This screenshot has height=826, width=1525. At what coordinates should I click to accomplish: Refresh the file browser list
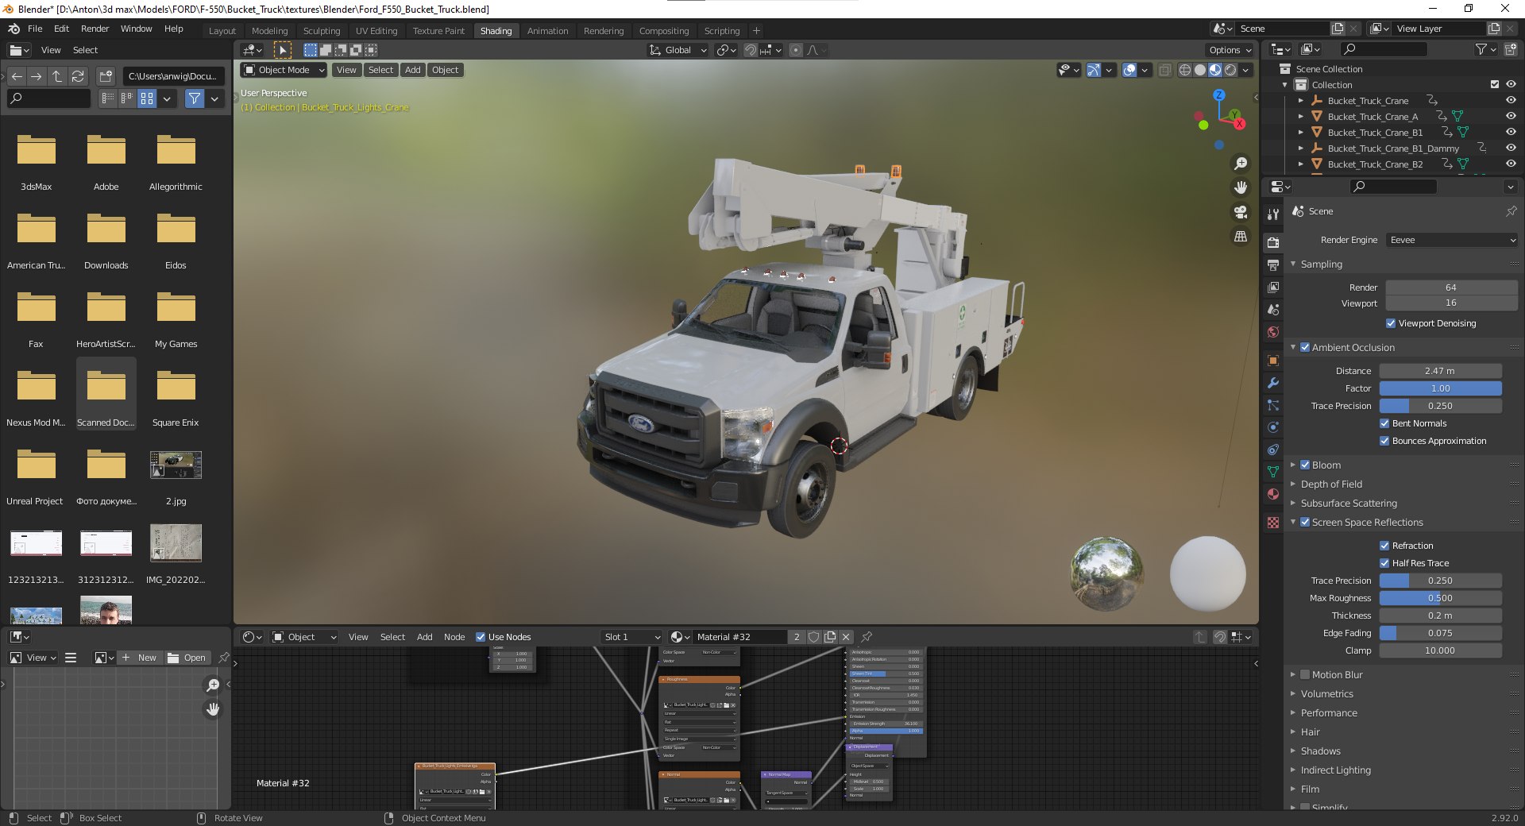pyautogui.click(x=78, y=76)
